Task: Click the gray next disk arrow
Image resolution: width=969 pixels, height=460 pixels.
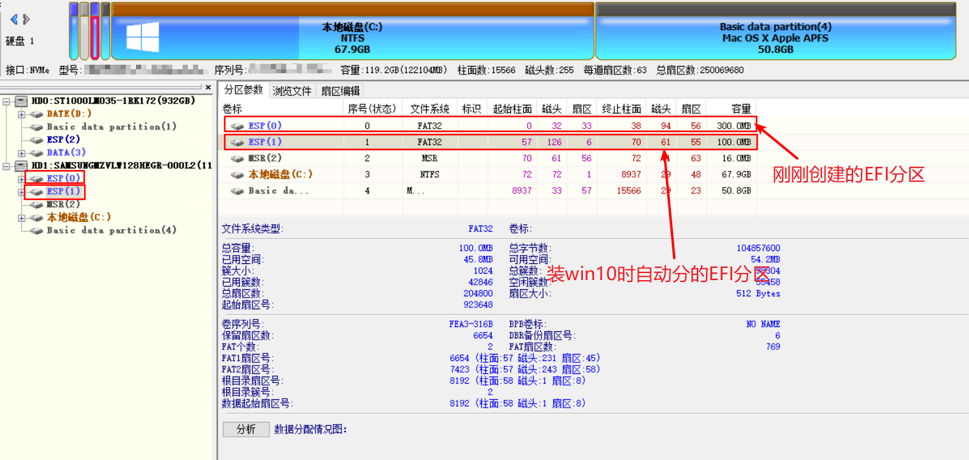Action: coord(27,19)
